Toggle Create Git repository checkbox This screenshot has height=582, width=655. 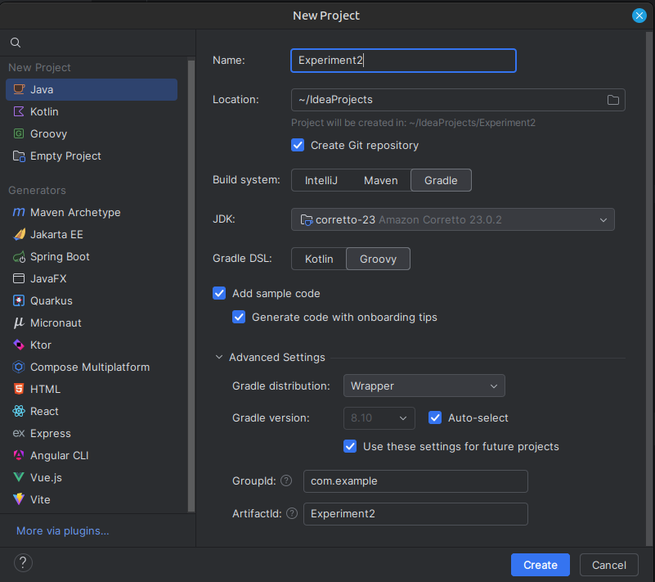click(x=298, y=146)
